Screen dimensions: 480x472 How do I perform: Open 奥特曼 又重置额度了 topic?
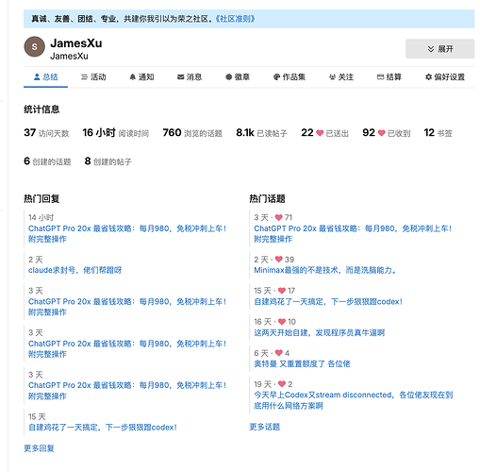click(x=302, y=363)
